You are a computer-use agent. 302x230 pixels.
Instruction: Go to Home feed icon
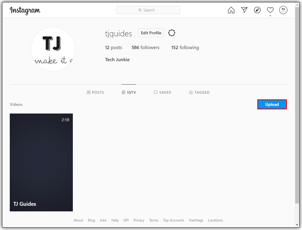point(231,10)
